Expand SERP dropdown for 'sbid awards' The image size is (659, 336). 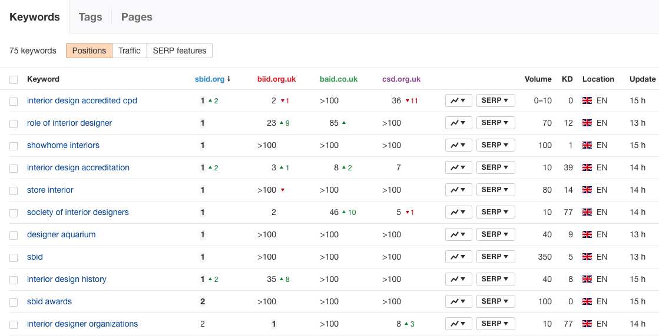(x=495, y=301)
